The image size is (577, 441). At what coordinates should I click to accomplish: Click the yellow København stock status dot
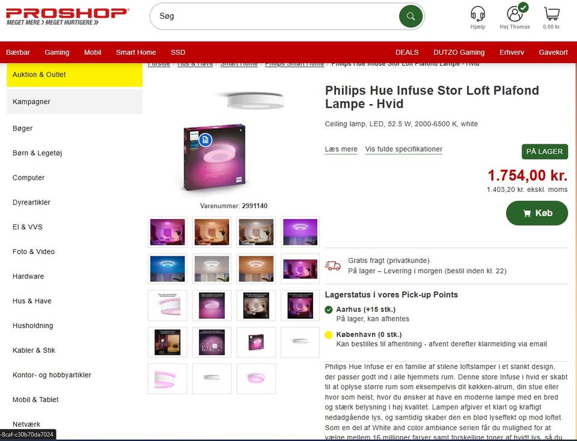(329, 335)
